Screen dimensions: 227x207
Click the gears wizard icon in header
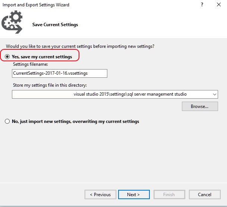(x=12, y=22)
